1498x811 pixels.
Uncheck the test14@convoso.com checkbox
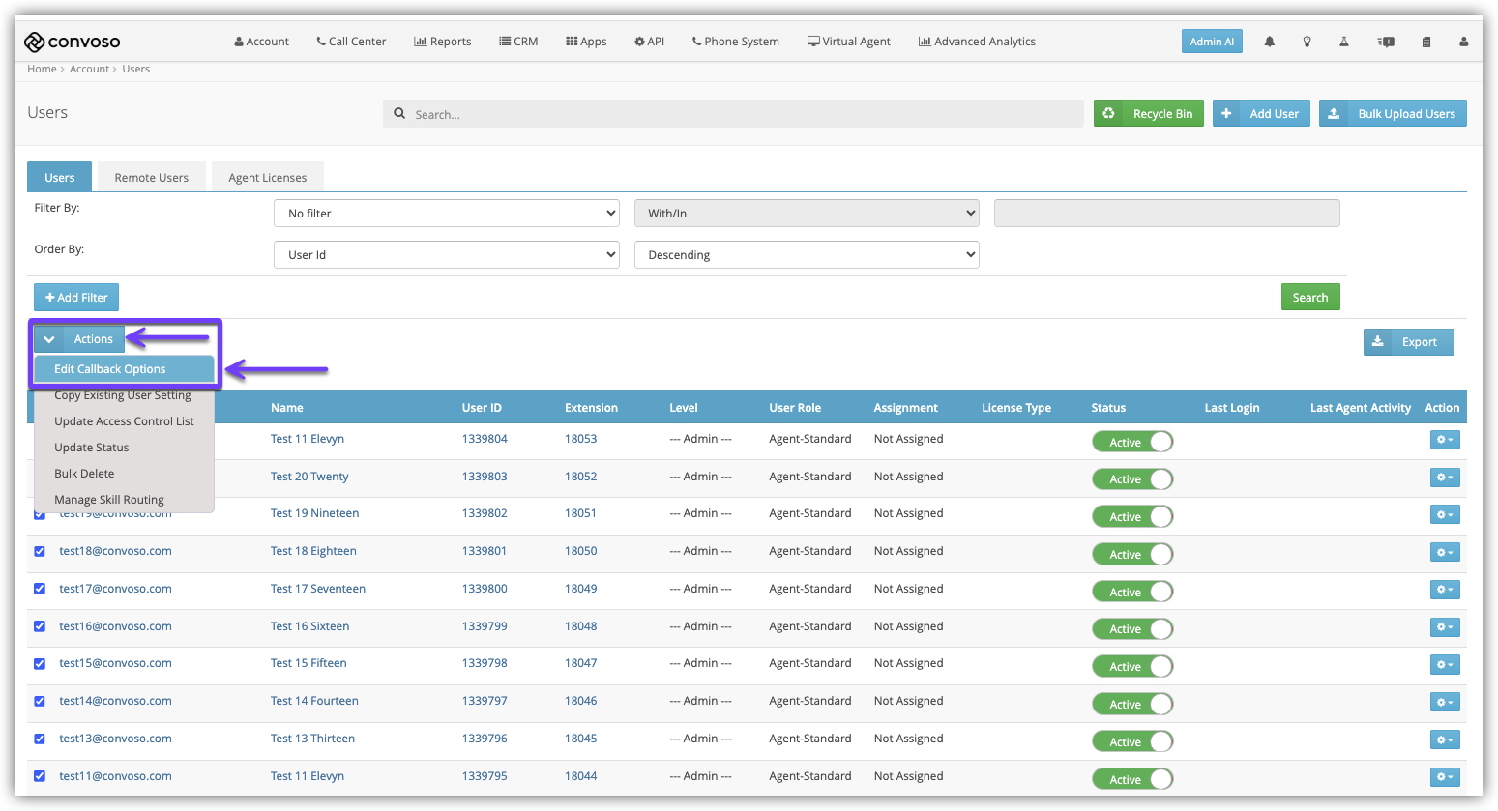(40, 701)
